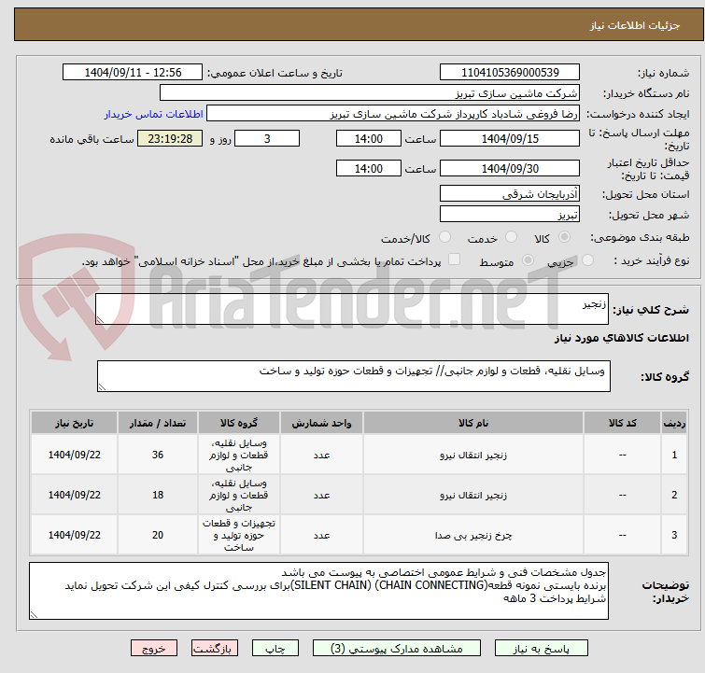This screenshot has height=673, width=705.
Task: Toggle the اسناد خزانه اسلامی payment checkbox
Action: pos(455,259)
